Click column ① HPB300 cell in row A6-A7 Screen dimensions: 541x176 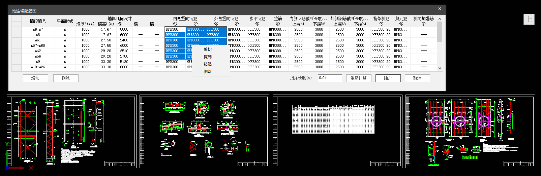175,30
